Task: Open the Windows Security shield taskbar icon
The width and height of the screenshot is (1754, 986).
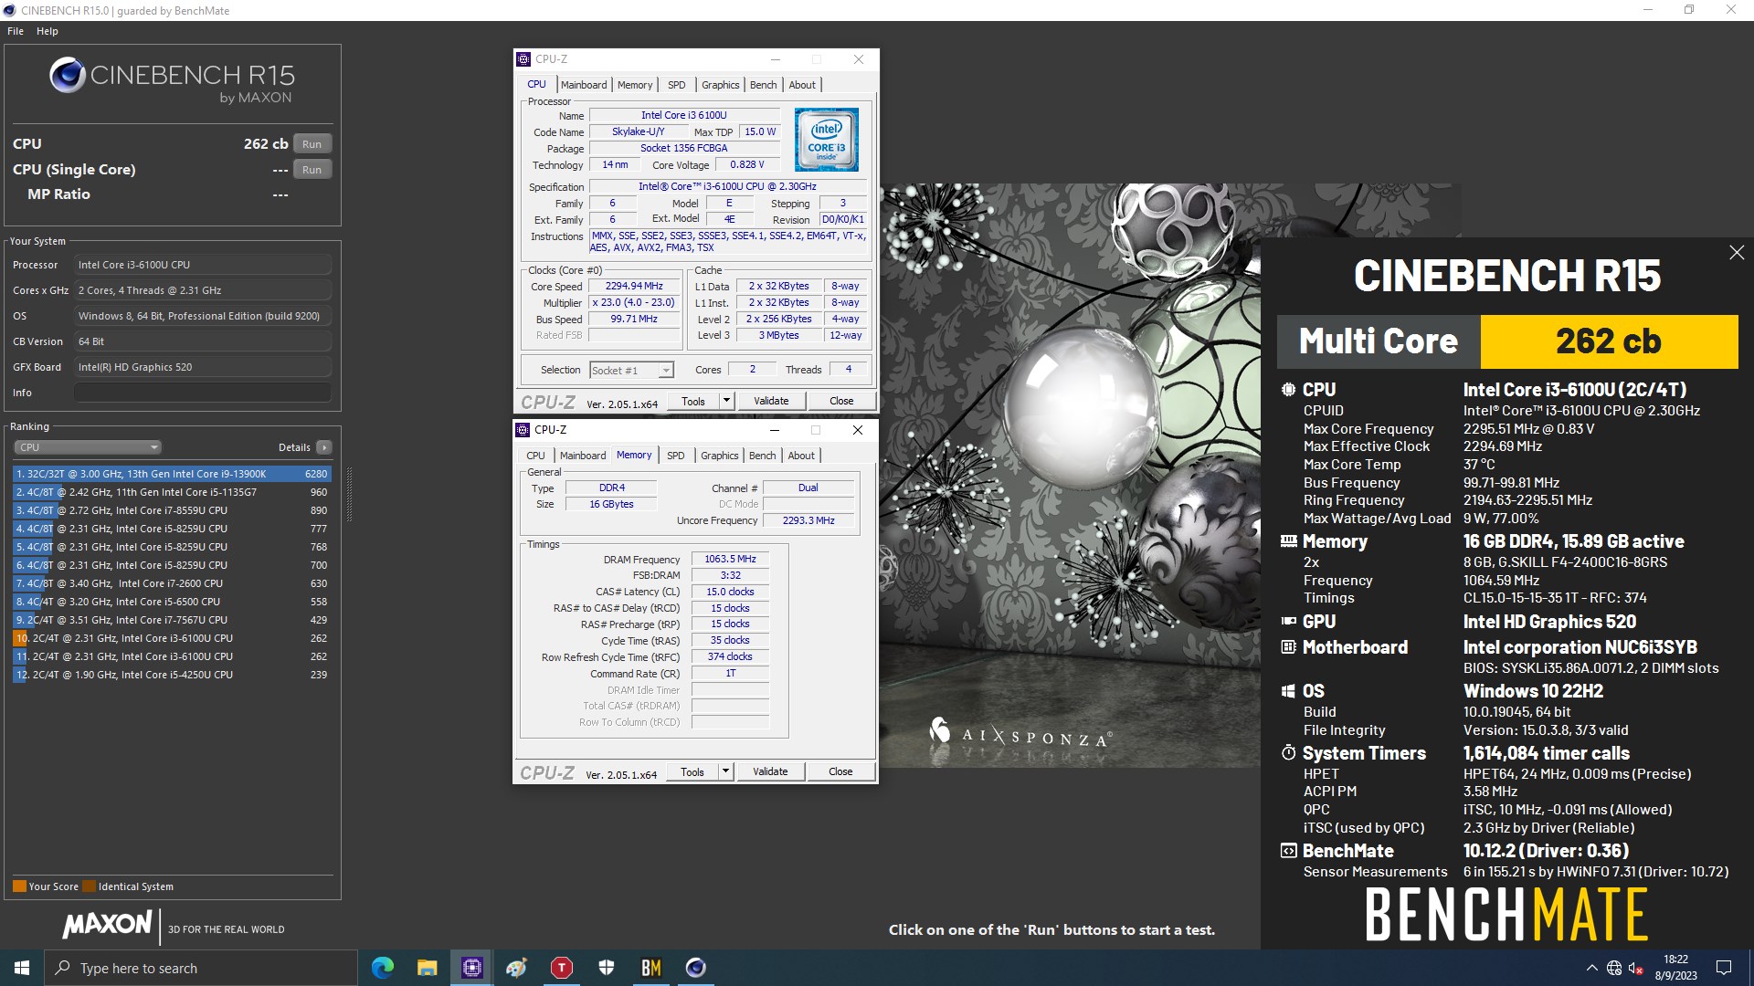Action: (x=607, y=968)
